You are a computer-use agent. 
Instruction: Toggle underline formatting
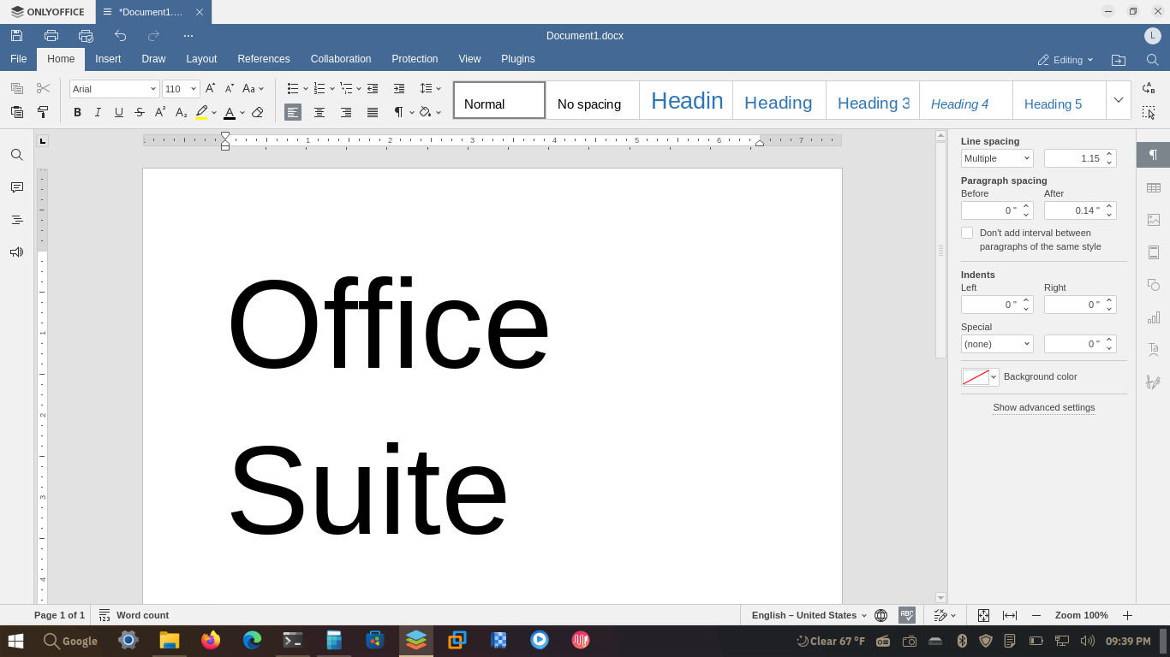click(x=119, y=112)
